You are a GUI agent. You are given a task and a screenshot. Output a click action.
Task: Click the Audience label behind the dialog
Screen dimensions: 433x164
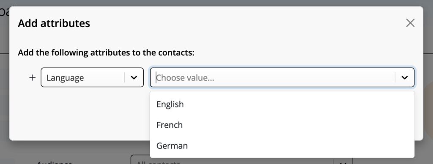pyautogui.click(x=54, y=162)
